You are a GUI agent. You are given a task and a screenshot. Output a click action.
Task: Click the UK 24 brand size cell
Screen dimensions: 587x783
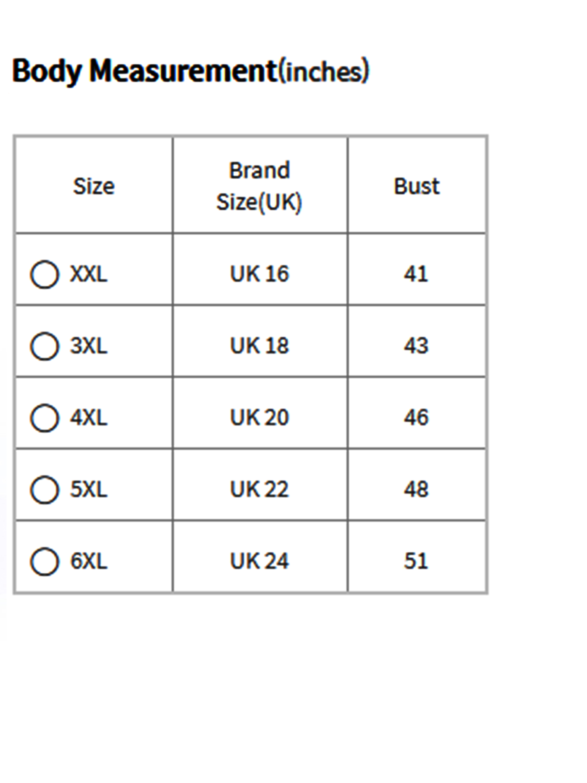(259, 561)
